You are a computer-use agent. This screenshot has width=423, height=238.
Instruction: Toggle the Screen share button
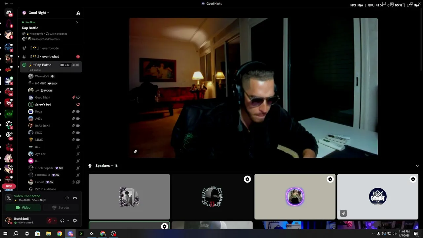click(61, 208)
